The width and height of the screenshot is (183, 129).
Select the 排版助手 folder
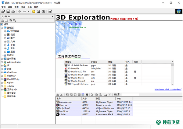pos(11,96)
